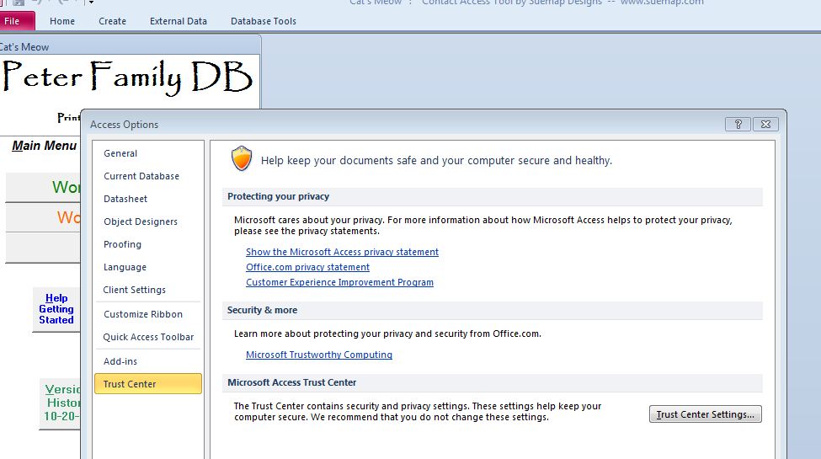Open the Quick Access Toolbar customize dropdown arrow
Viewport: 821px width, 459px height.
click(x=91, y=3)
